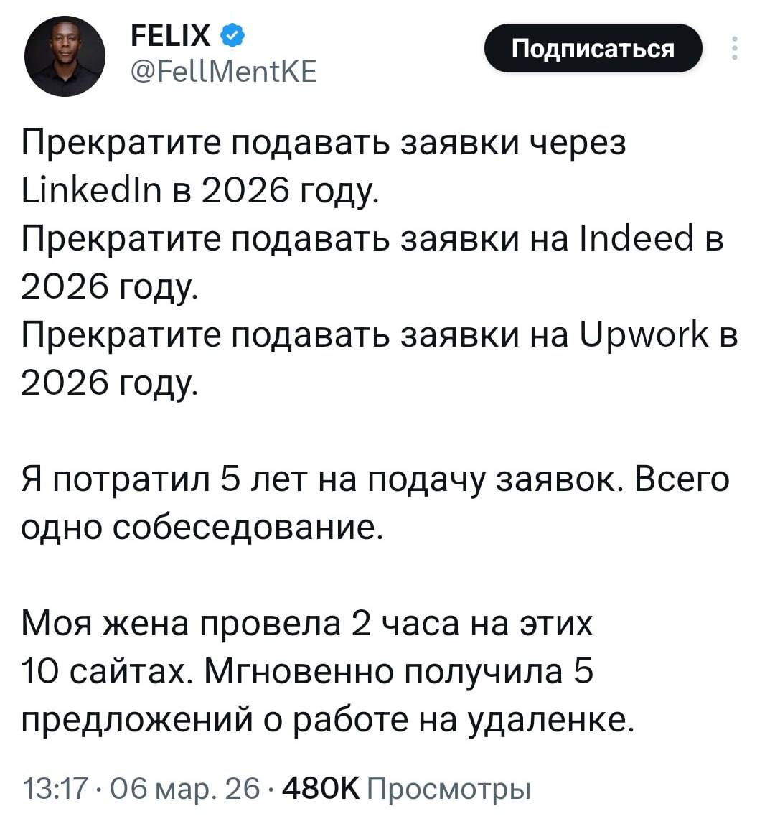Screen dimensions: 775x824
Task: Click the blue verified badge next to FELIX
Action: 232,34
